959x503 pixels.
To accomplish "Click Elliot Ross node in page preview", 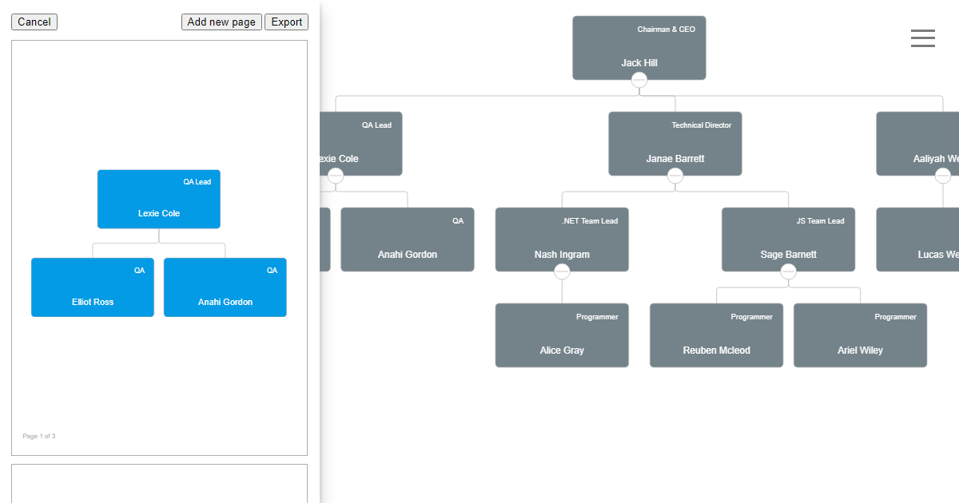I will pos(93,287).
